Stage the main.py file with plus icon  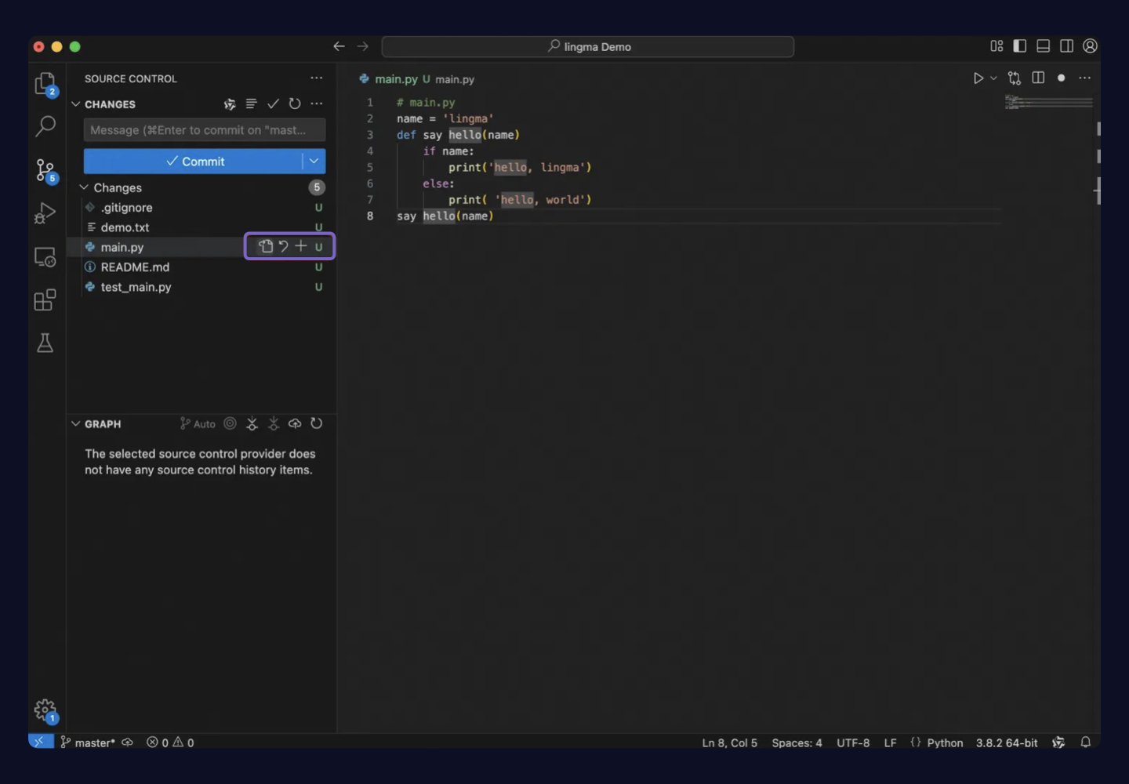coord(301,246)
